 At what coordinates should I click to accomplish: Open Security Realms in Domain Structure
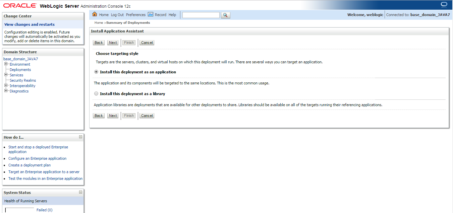pos(23,80)
